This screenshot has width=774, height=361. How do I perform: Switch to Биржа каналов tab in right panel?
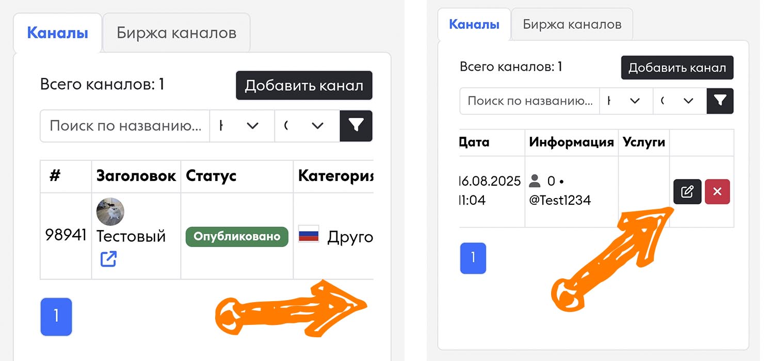coord(572,24)
